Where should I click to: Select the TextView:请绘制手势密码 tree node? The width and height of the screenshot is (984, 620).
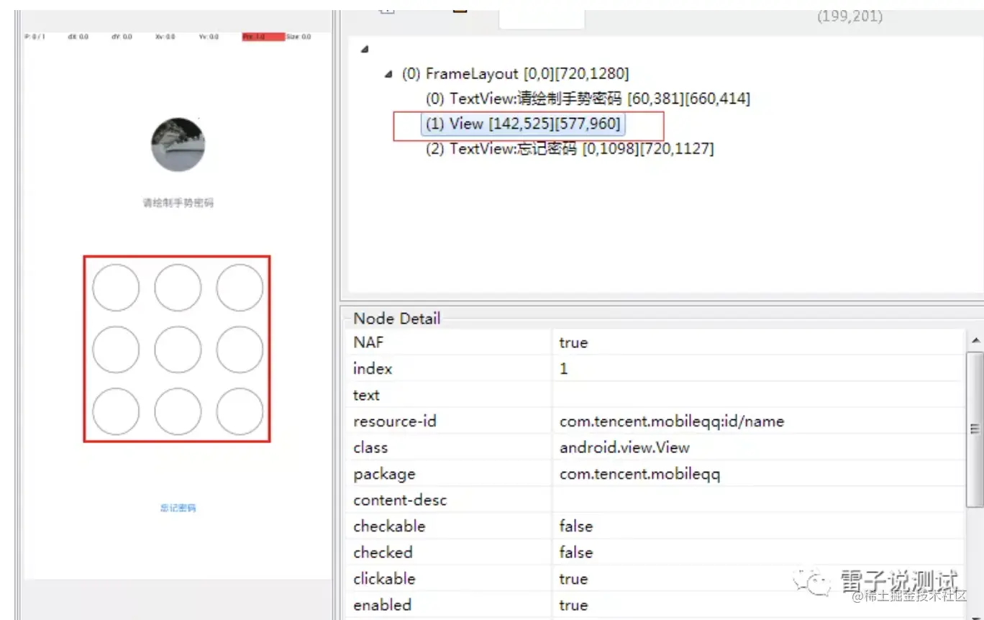point(588,99)
